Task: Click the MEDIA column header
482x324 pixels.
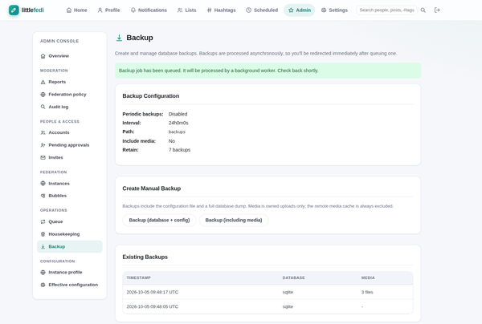Action: click(368, 277)
